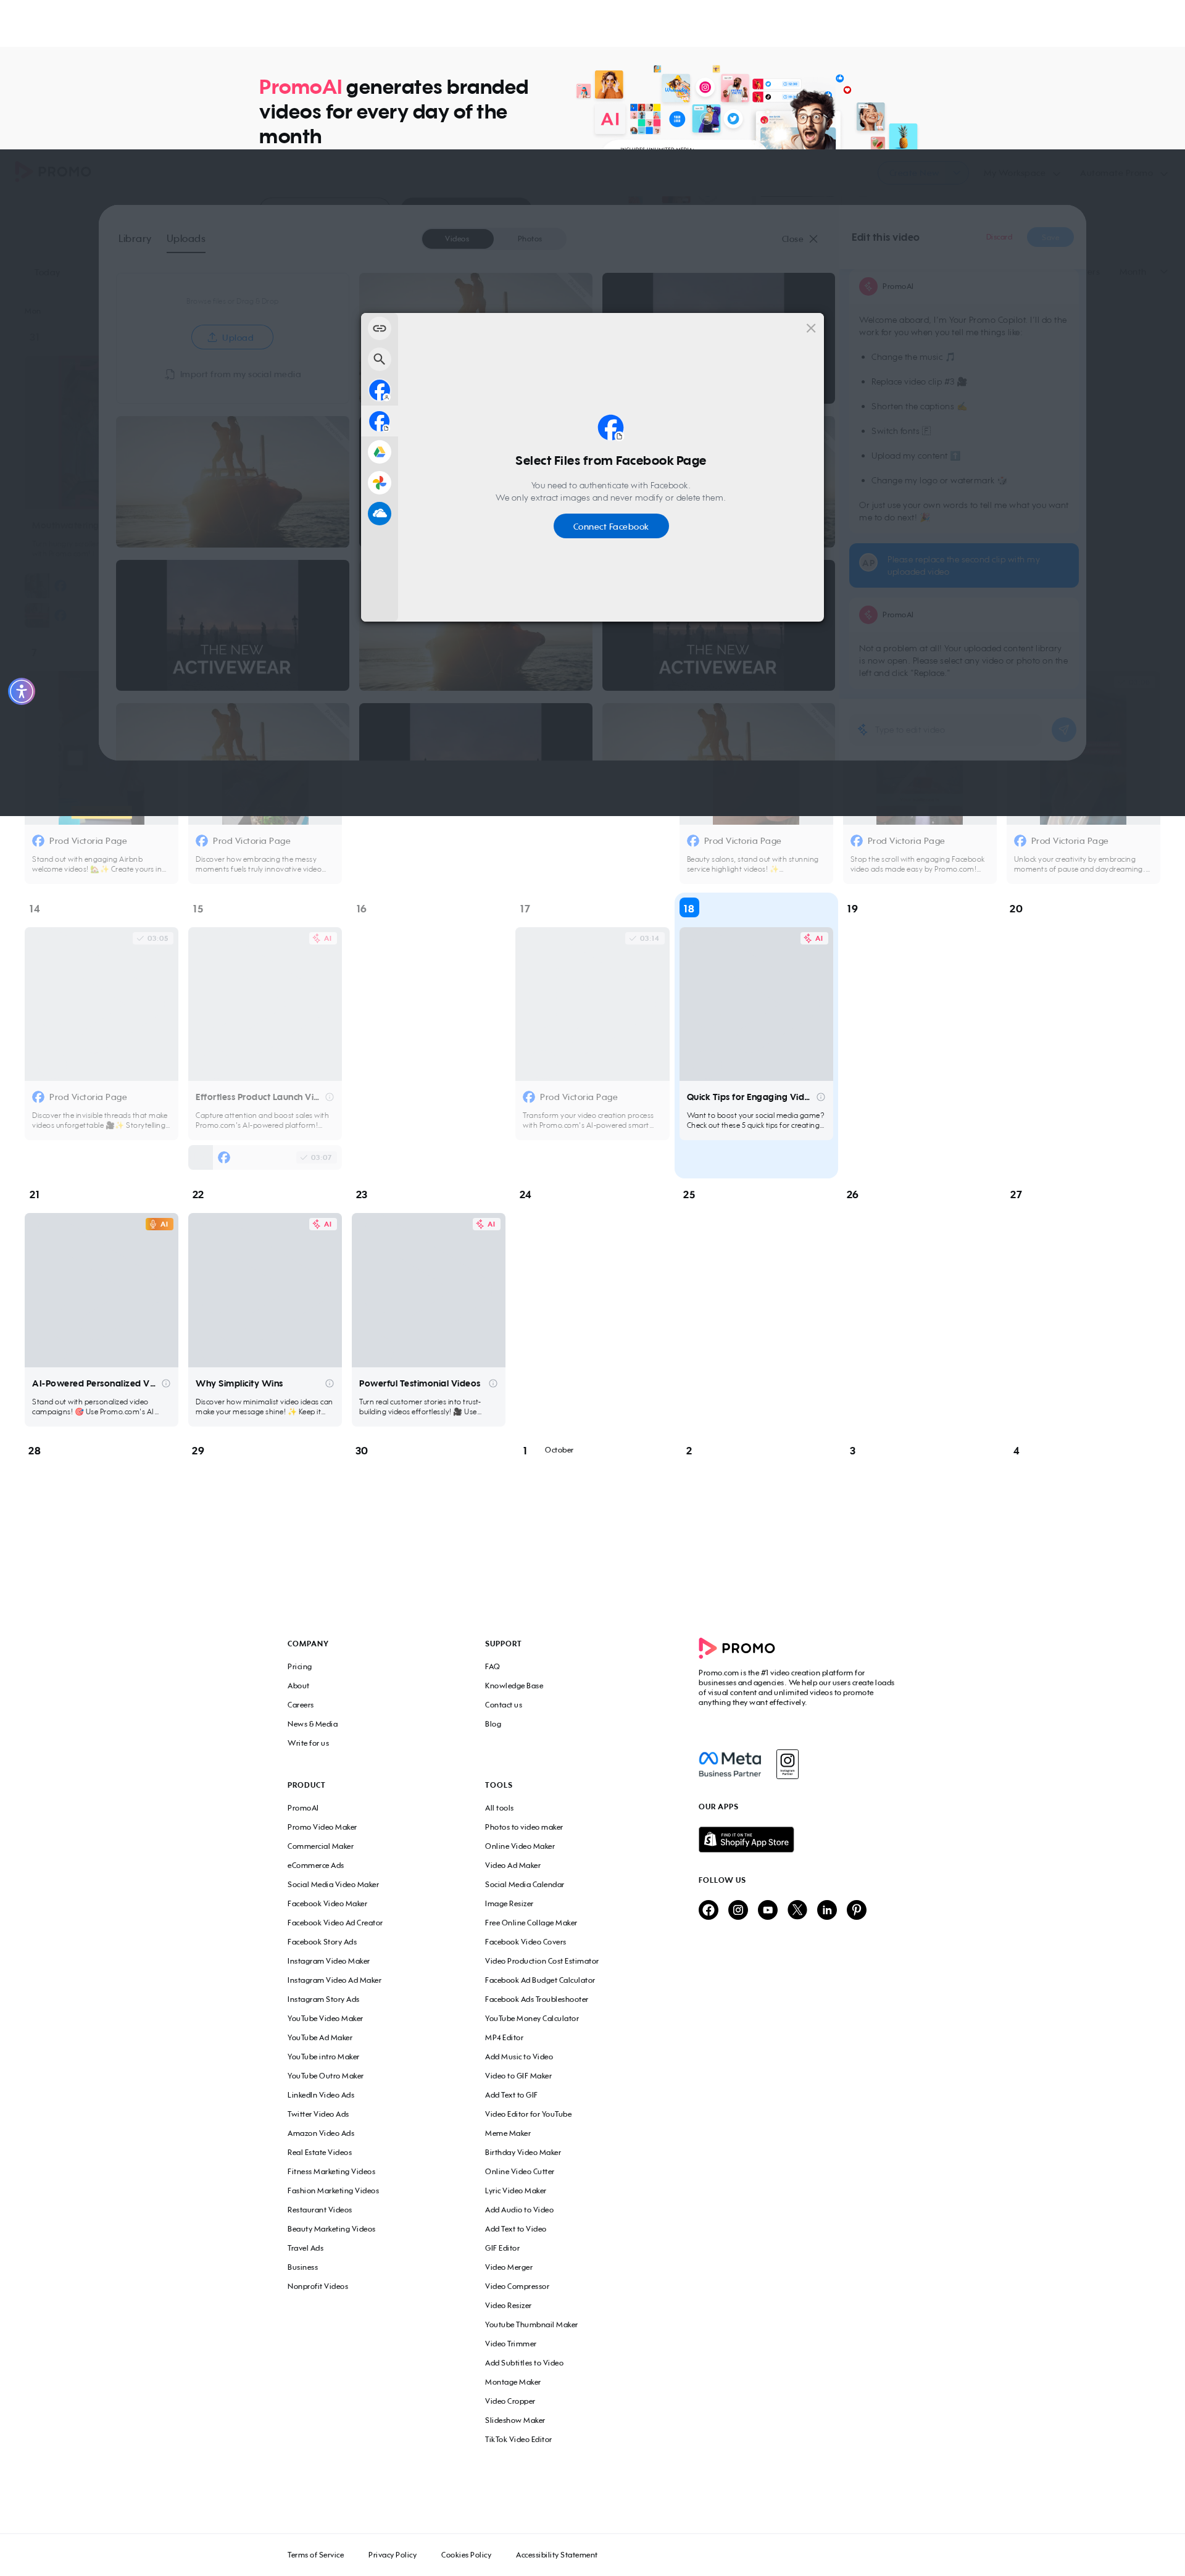Open info icon for Why Simplicity Wins

[329, 1384]
